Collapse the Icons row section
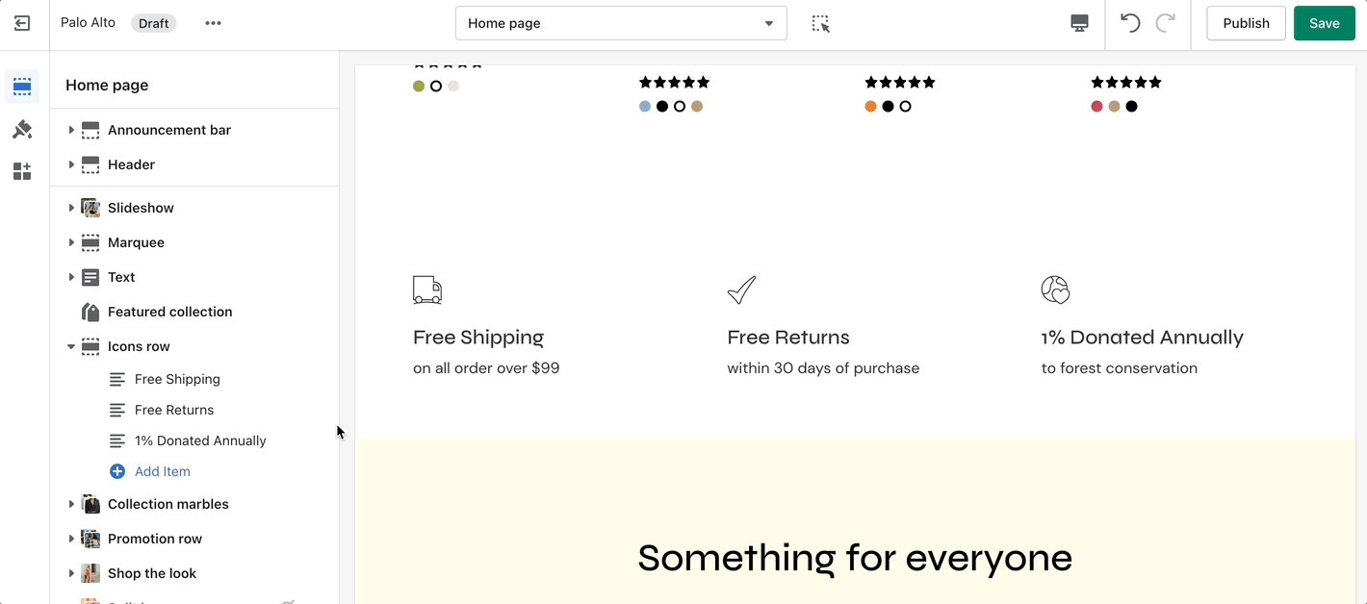The image size is (1367, 604). [71, 346]
